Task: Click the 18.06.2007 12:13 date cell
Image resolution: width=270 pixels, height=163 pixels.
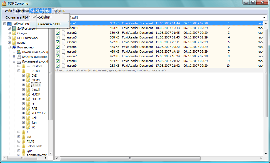Action: (x=168, y=28)
